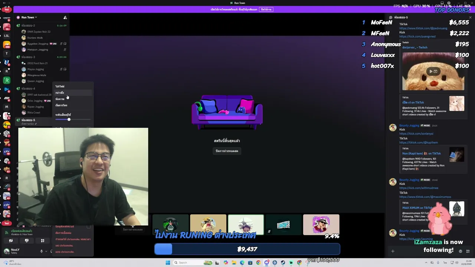Open the red server with 1K+ badge

coord(7,27)
